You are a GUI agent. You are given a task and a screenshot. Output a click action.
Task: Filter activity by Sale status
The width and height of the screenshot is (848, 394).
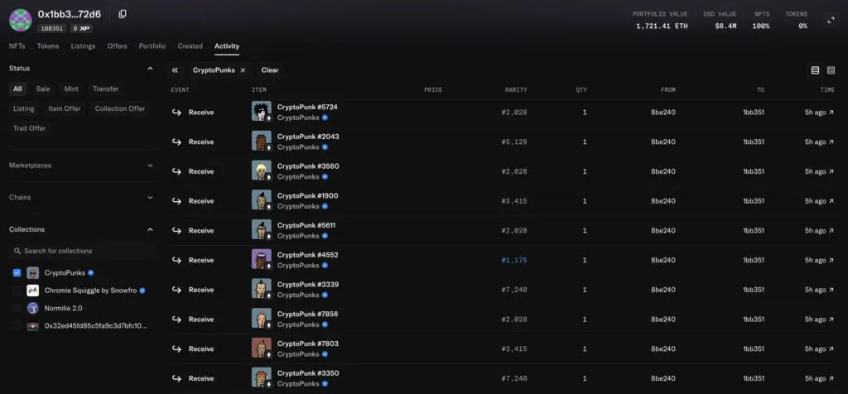43,89
